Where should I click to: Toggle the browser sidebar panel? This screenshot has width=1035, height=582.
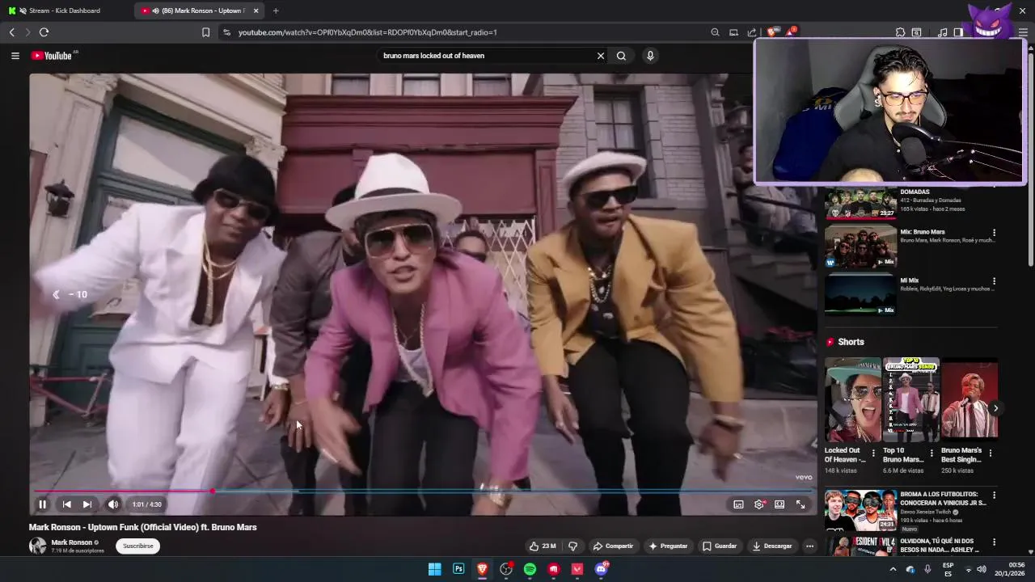coord(958,32)
